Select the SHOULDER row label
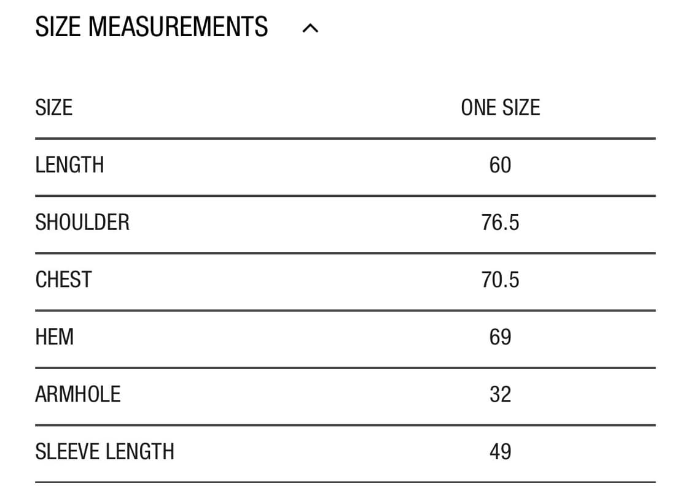Screen dimensions: 691x493 tap(82, 222)
